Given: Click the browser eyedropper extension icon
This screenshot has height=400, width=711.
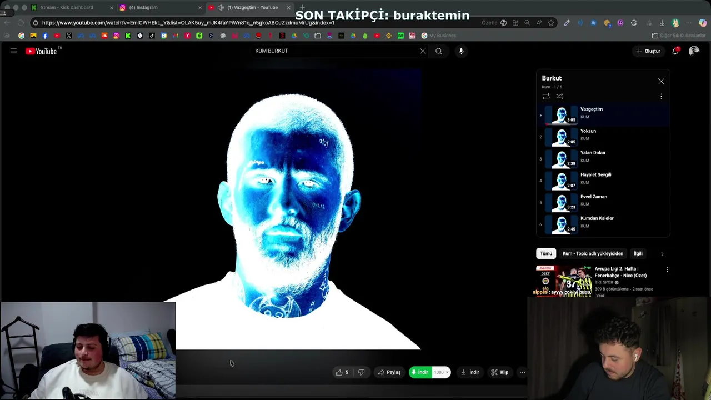Looking at the screenshot, I should (567, 23).
